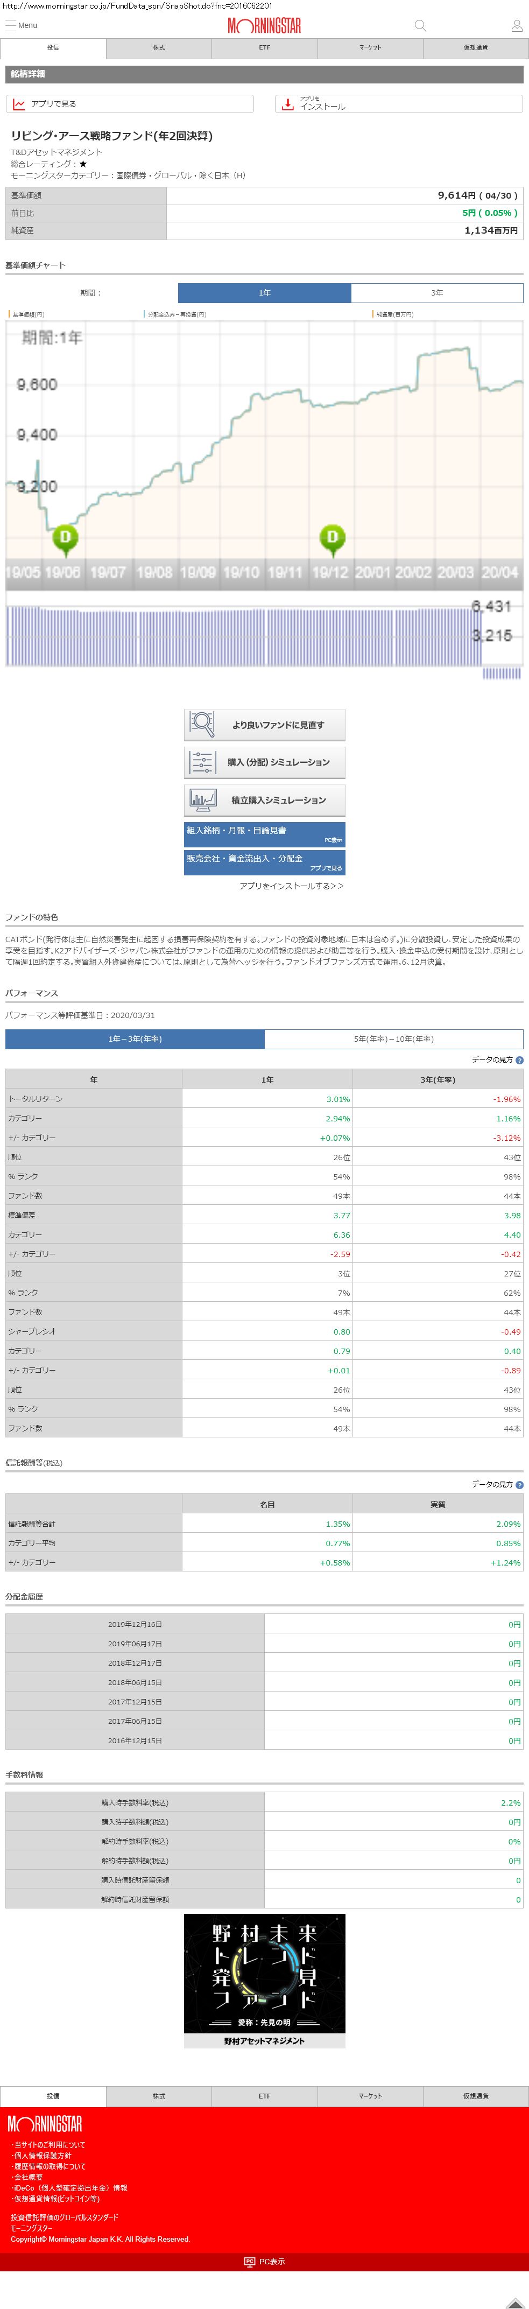This screenshot has height=2309, width=529.
Task: Switch the chart period to 3年
Action: (x=436, y=293)
